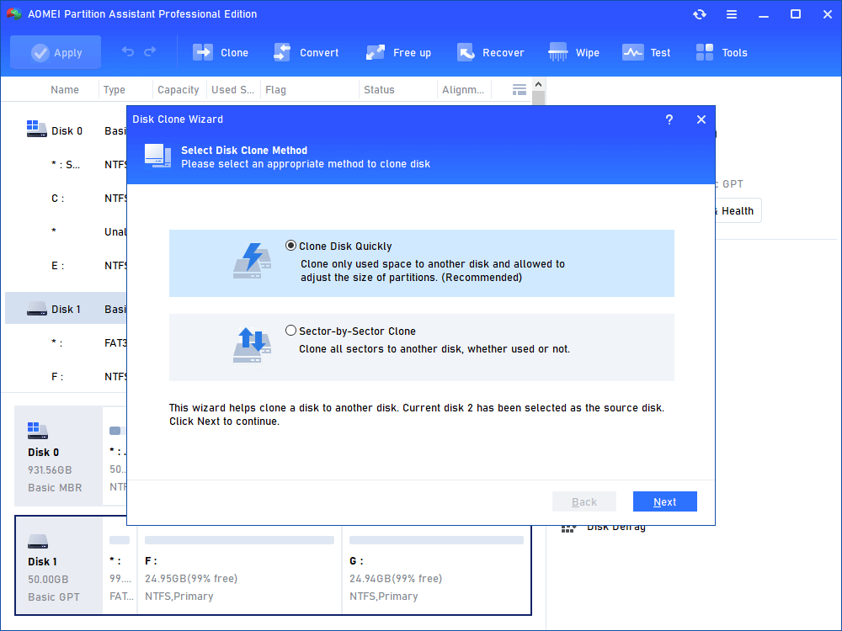Select the unallocated '*' row under C:
The width and height of the screenshot is (842, 631).
(66, 231)
